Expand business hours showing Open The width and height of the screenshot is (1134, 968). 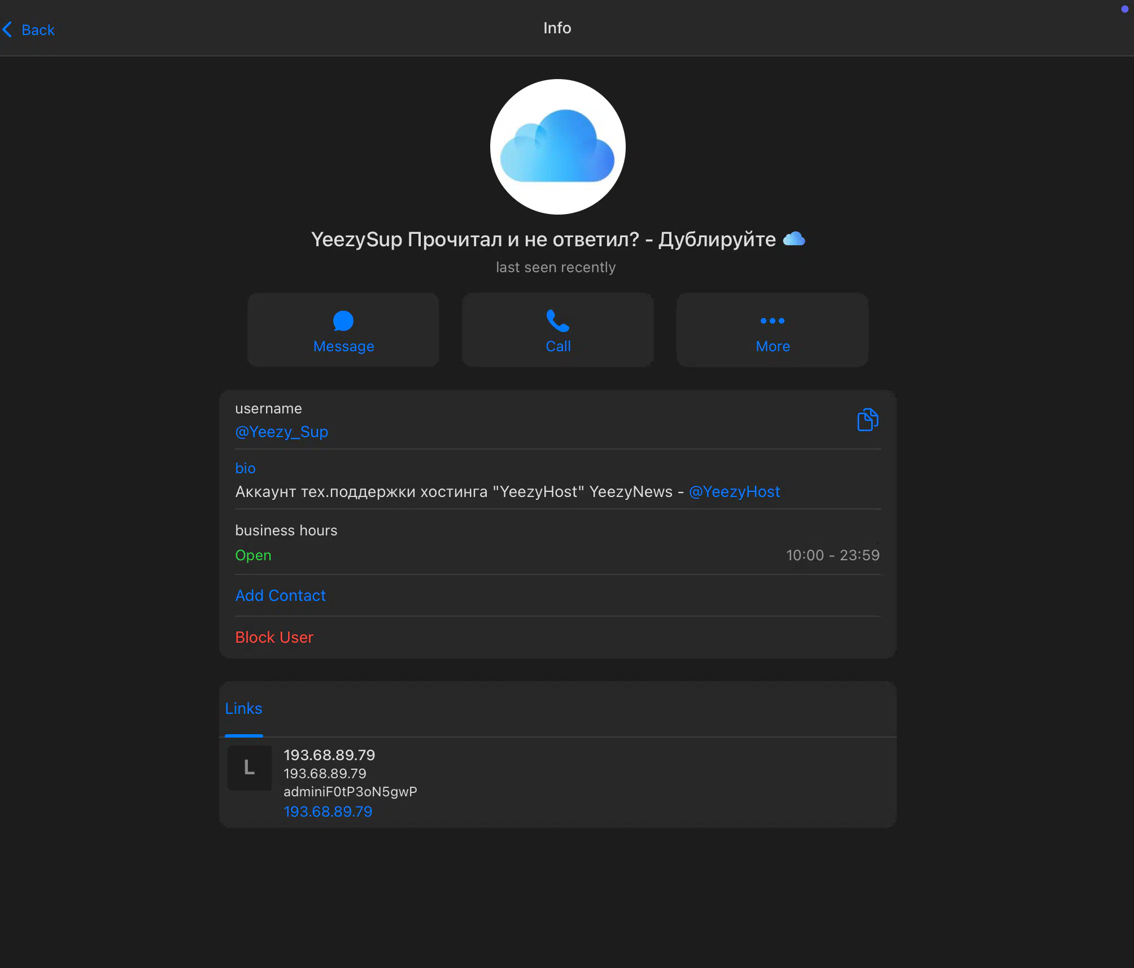(557, 543)
